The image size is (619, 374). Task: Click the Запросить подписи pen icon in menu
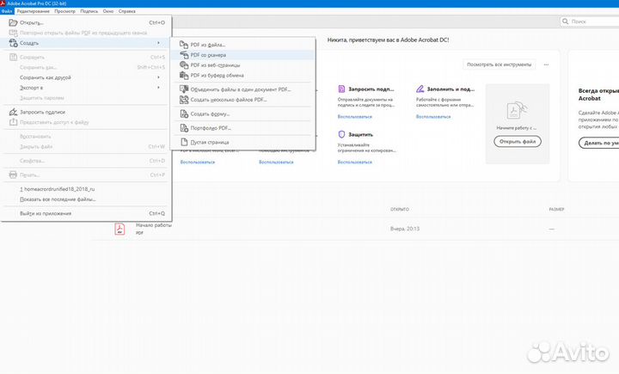click(12, 112)
